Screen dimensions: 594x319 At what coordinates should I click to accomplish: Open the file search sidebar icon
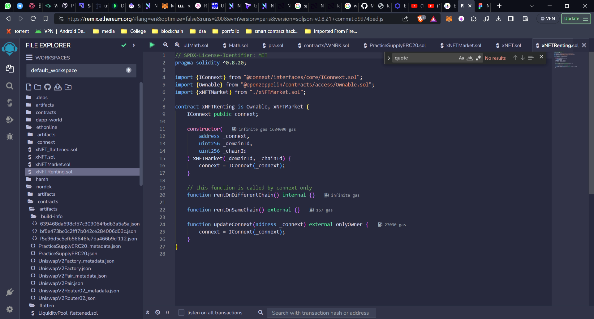[x=10, y=86]
